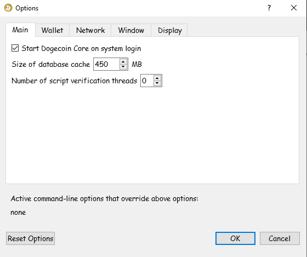Close the Options dialog with the X
This screenshot has height=257, width=307.
coord(294,8)
